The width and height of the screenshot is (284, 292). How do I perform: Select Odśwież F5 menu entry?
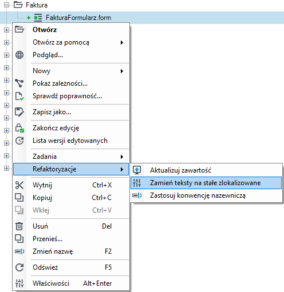coord(71,267)
